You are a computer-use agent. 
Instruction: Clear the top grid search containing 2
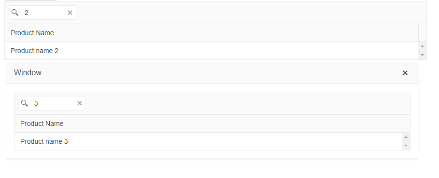(x=70, y=13)
